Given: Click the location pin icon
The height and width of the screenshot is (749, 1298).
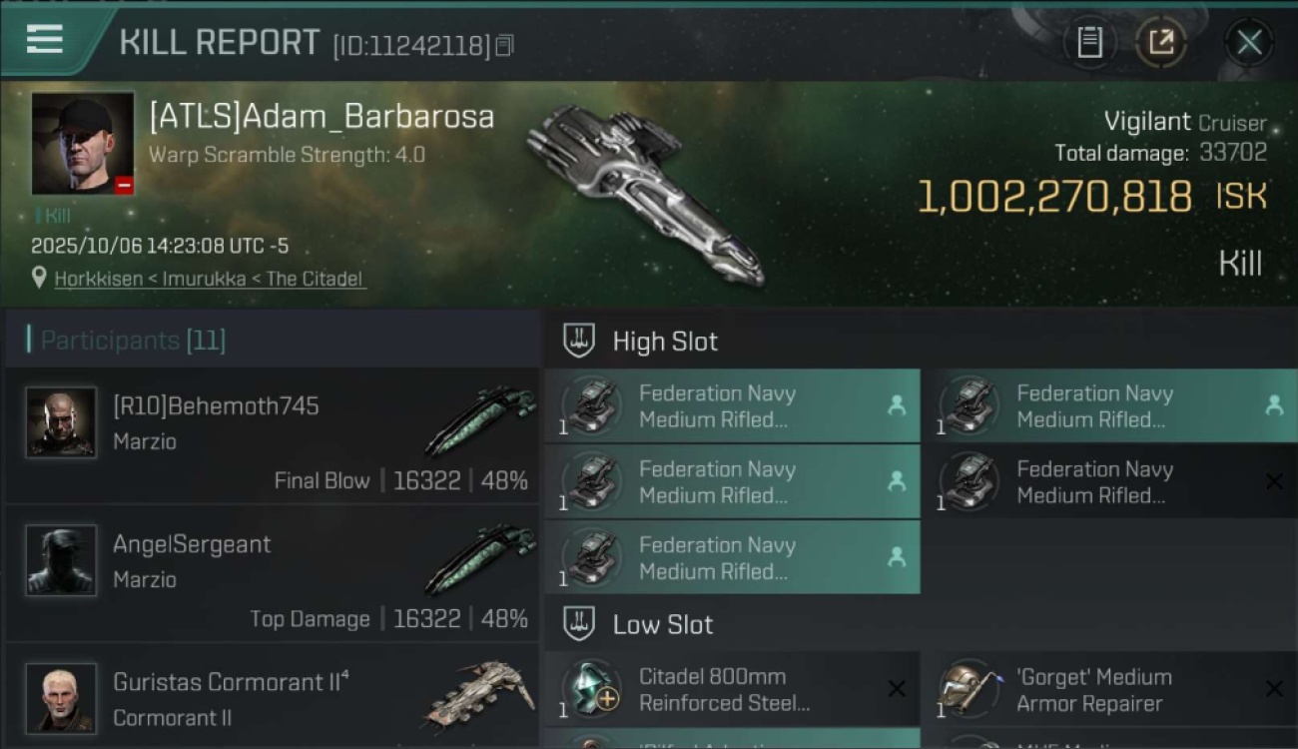Looking at the screenshot, I should (39, 278).
